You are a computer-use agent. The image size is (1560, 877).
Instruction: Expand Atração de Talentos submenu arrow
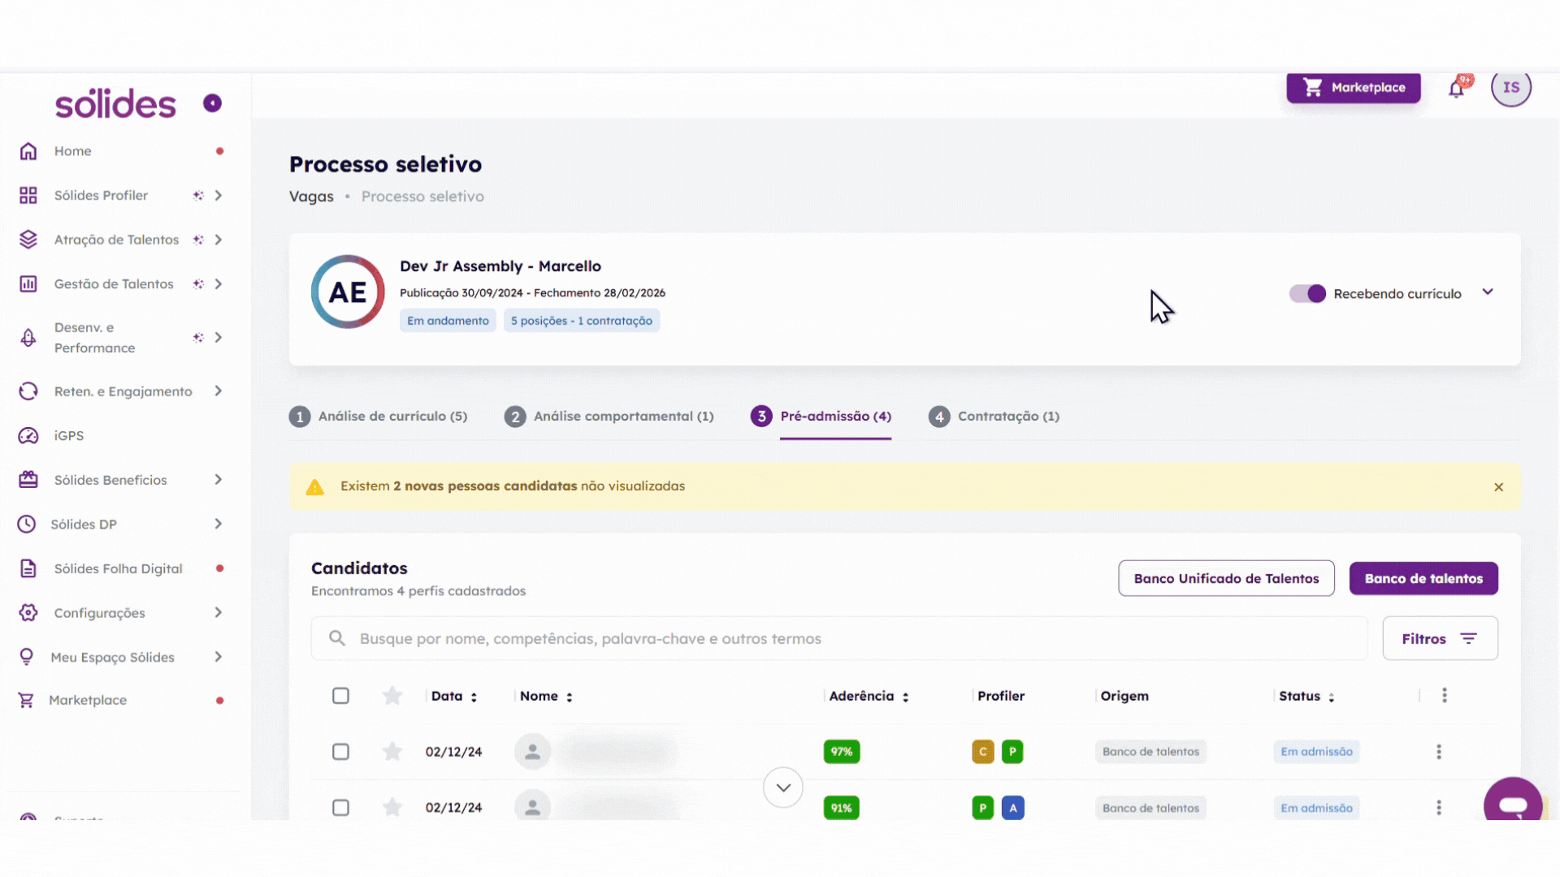(x=218, y=240)
